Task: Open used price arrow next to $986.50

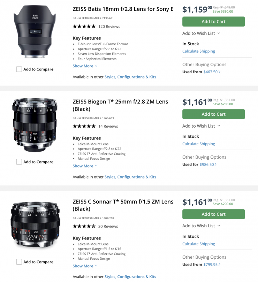Action: (215, 165)
